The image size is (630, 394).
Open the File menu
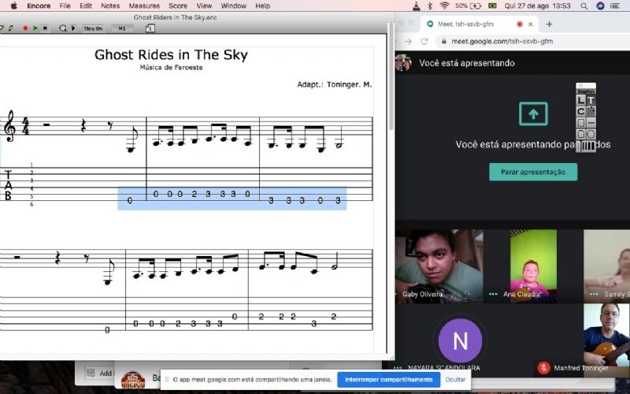(65, 6)
